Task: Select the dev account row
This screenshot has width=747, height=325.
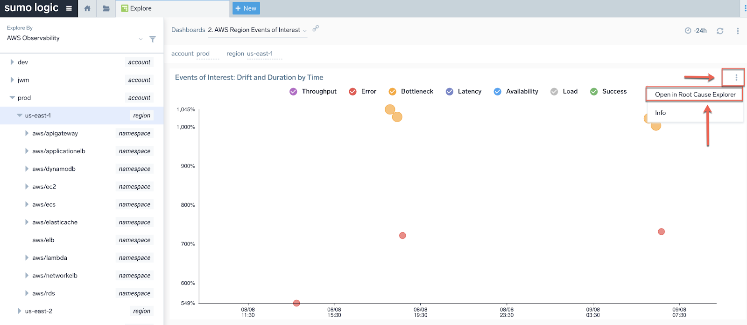Action: 82,62
